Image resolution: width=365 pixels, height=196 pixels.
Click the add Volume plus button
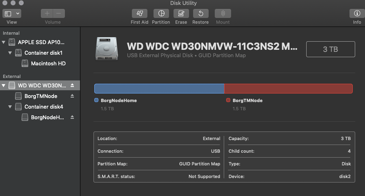(47, 13)
